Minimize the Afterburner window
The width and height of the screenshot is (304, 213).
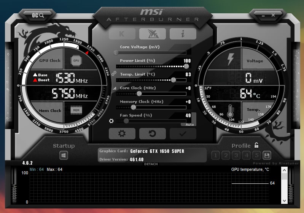pos(263,16)
